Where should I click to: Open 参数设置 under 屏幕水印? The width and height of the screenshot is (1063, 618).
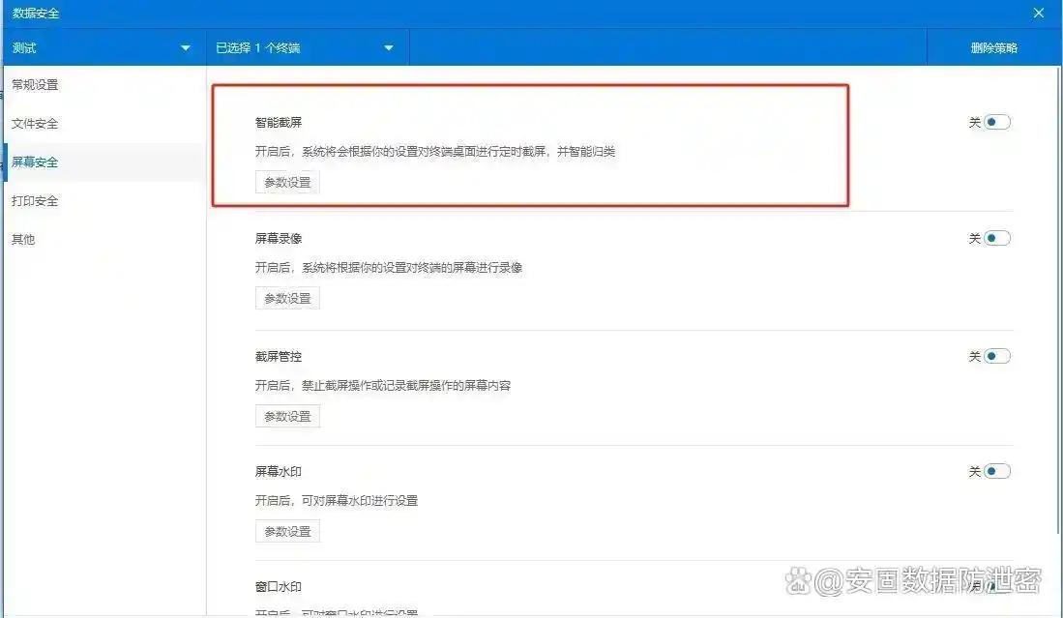point(287,531)
